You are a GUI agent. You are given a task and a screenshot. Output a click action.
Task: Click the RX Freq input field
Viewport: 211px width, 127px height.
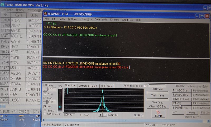(52, 89)
